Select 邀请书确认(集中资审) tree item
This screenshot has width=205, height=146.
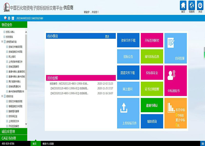coord(17,77)
